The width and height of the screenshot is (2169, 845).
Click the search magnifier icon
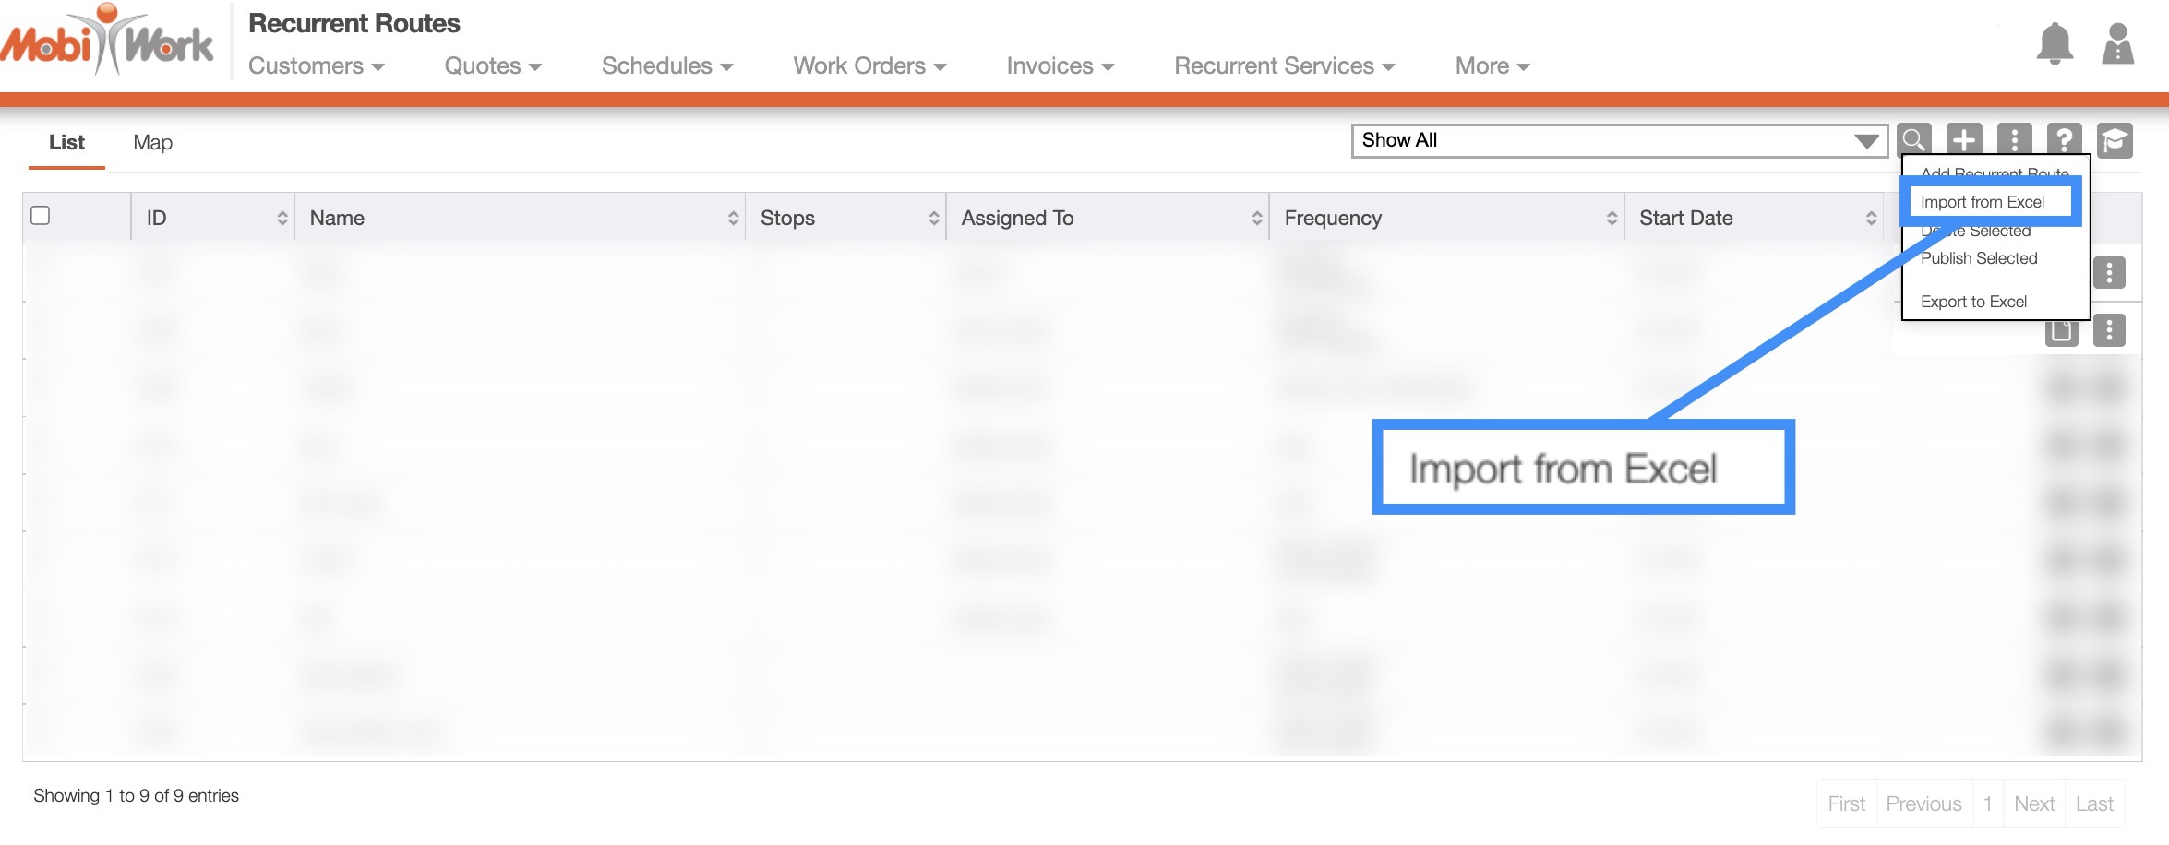[1913, 140]
